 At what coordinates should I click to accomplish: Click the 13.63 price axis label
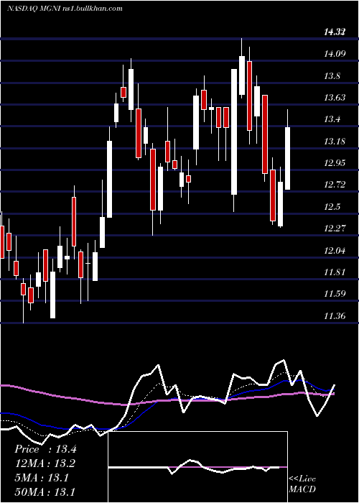click(x=335, y=98)
